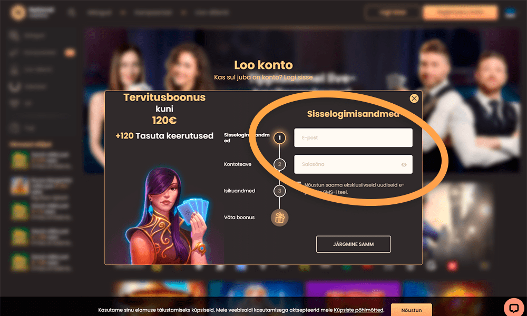Tick the newsletter consent checkbox

click(x=298, y=184)
